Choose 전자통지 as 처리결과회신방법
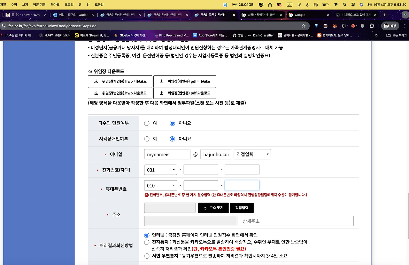 pos(146,242)
